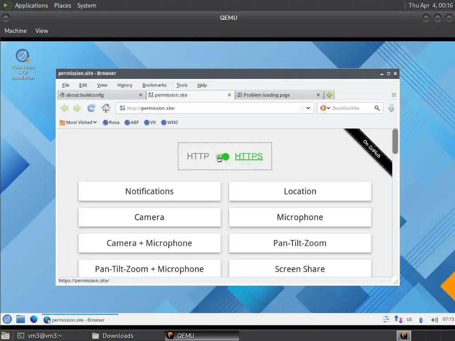Open a new tab with the plus button

click(329, 95)
